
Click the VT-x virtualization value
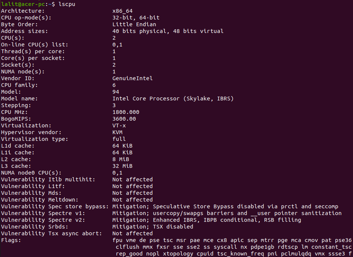pos(119,126)
